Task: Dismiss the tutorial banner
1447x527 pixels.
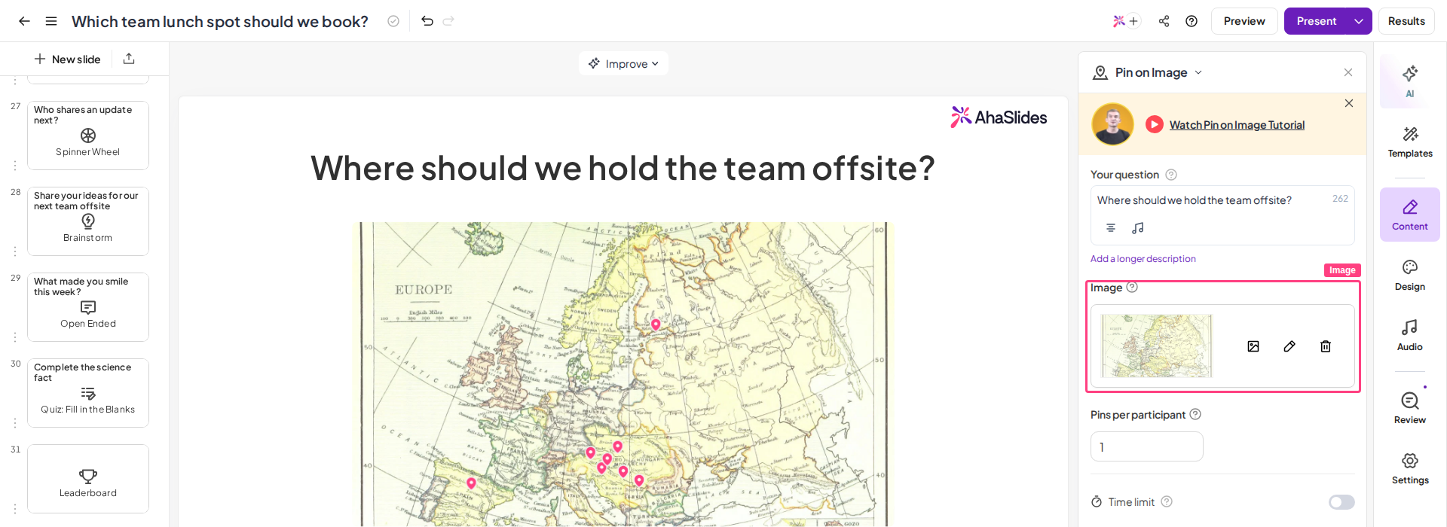Action: (x=1349, y=103)
